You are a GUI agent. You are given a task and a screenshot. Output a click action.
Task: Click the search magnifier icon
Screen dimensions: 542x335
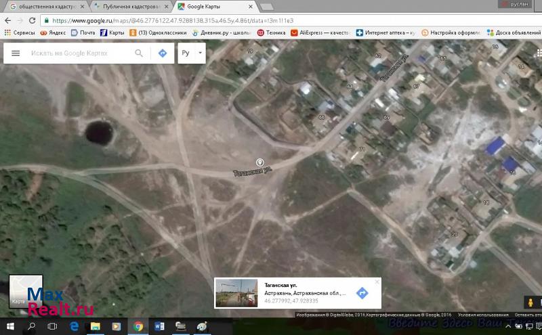pos(139,53)
